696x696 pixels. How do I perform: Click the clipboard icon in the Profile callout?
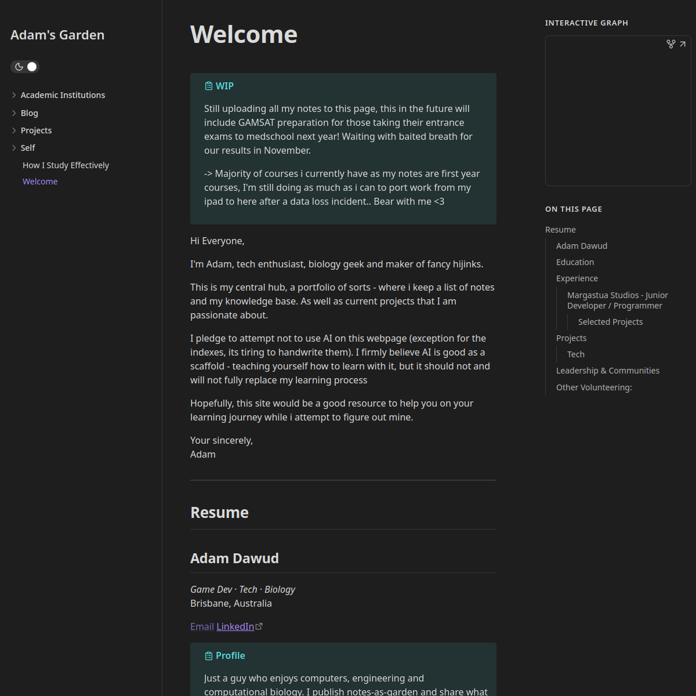point(208,655)
